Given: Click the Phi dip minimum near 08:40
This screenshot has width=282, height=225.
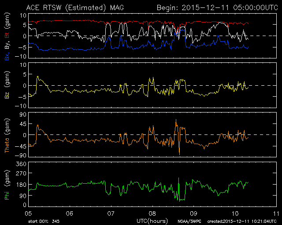Looking at the screenshot, I should click(x=179, y=201).
